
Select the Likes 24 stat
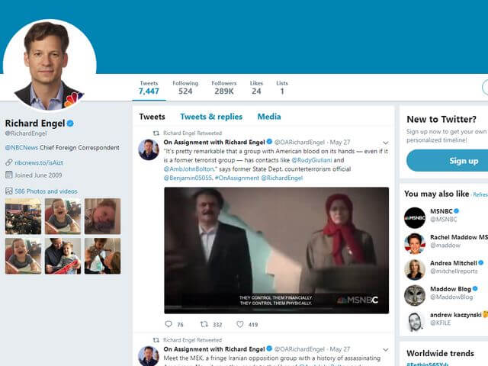pyautogui.click(x=256, y=88)
